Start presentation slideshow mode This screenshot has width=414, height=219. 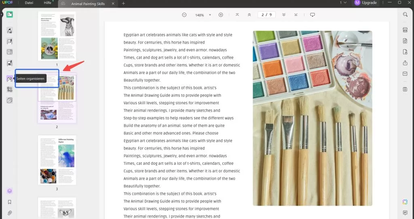point(313,15)
